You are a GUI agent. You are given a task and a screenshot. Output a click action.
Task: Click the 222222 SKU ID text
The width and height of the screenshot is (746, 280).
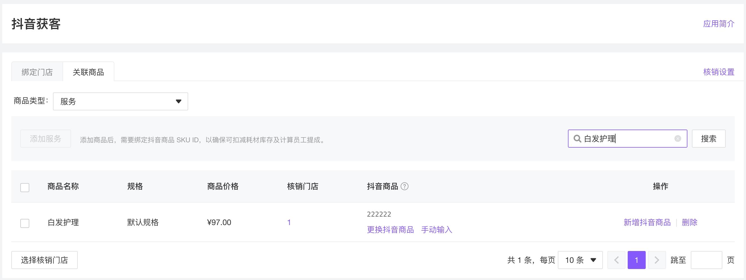[x=379, y=214]
